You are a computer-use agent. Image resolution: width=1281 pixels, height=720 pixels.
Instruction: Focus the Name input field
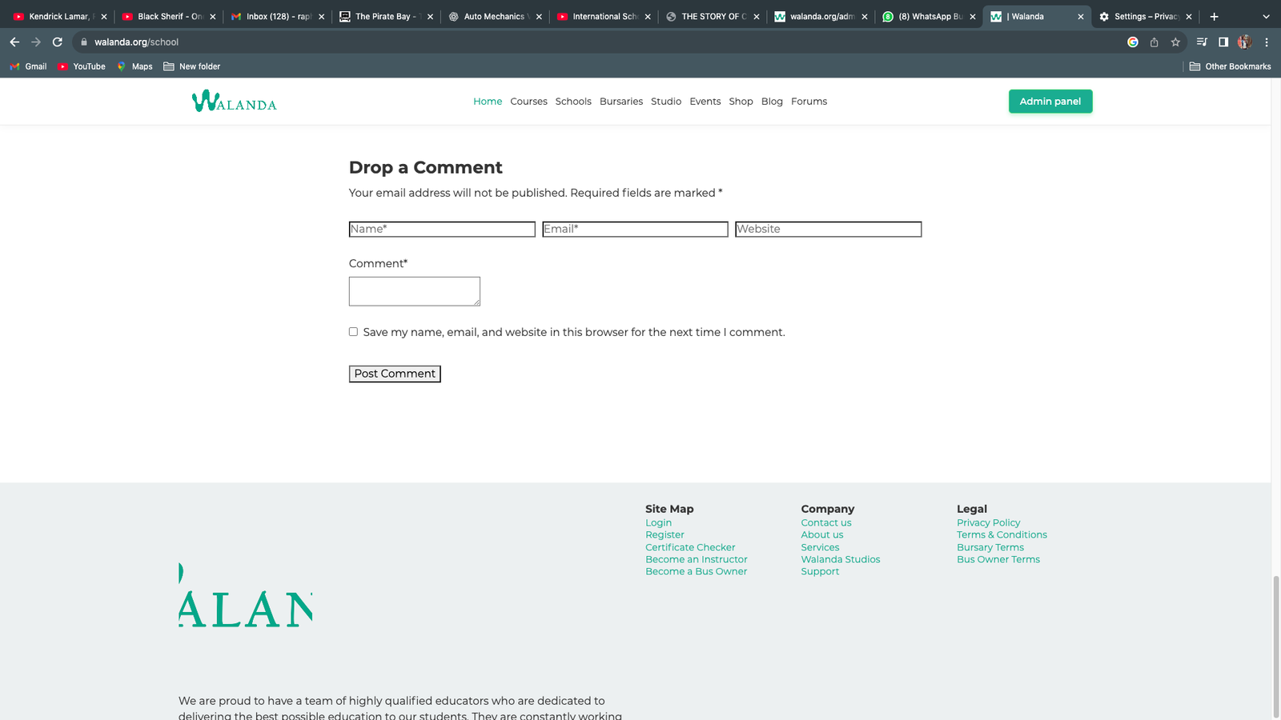click(442, 230)
